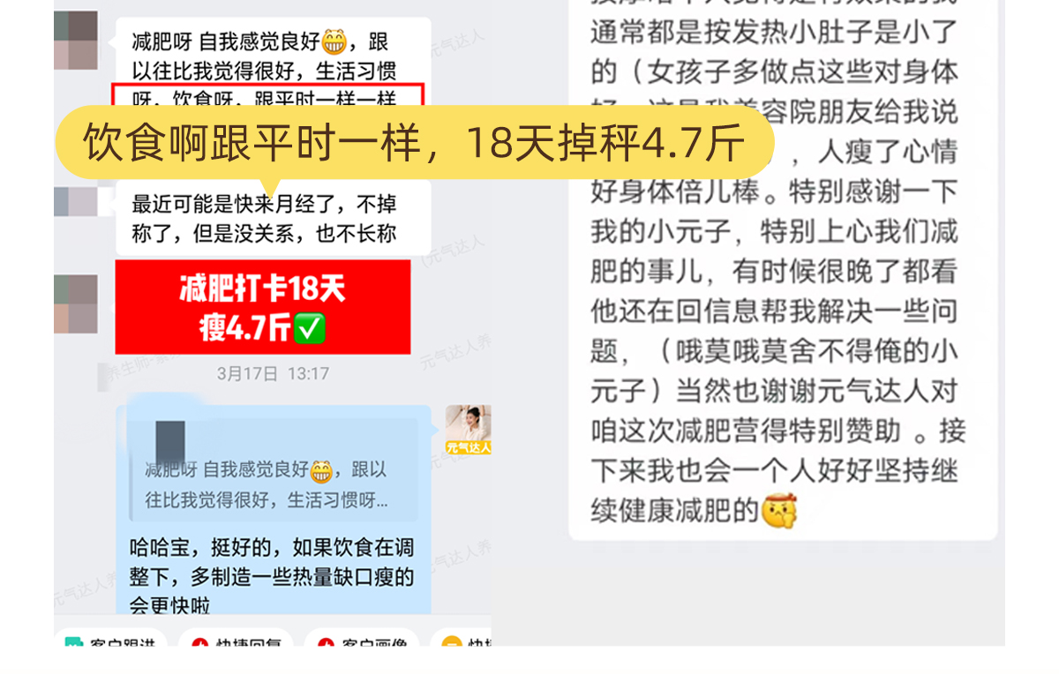Tap the yellow-icon chip at toolbar's end
This screenshot has width=1059, height=674.
tap(462, 640)
